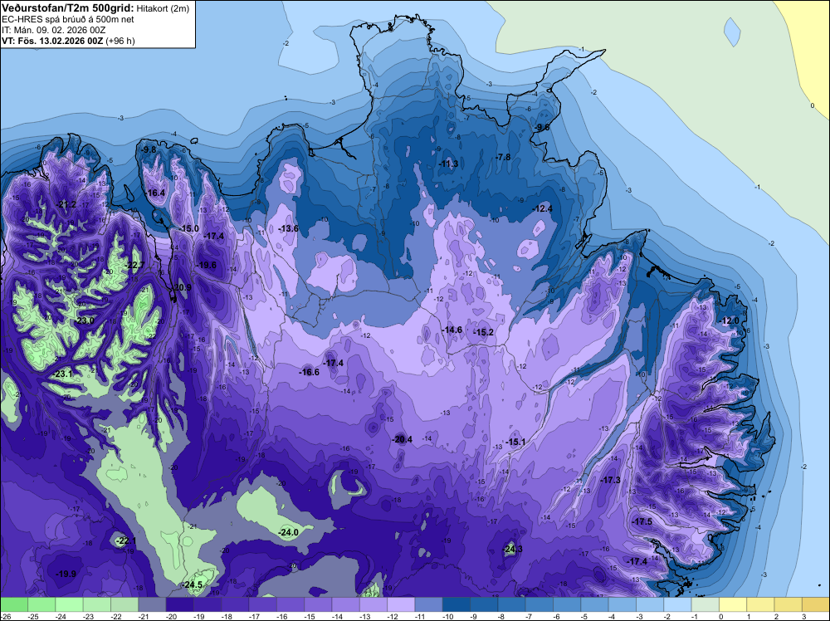Click the -9.8 temperature value
Image resolution: width=830 pixels, height=621 pixels.
pyautogui.click(x=149, y=149)
